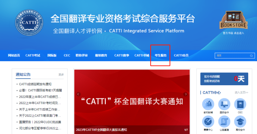Click the search magnifier icon
Screen dimensions: 257x134
click(x=251, y=56)
